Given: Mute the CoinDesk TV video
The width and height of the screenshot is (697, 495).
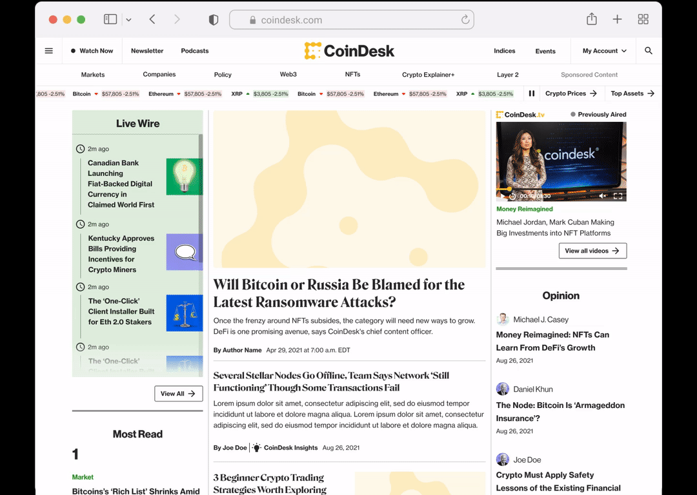Looking at the screenshot, I should point(603,196).
